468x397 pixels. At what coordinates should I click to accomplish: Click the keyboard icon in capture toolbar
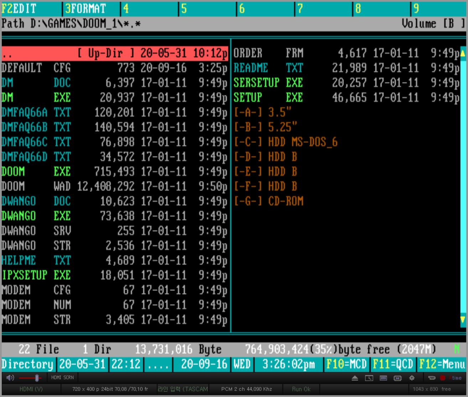tap(383, 378)
